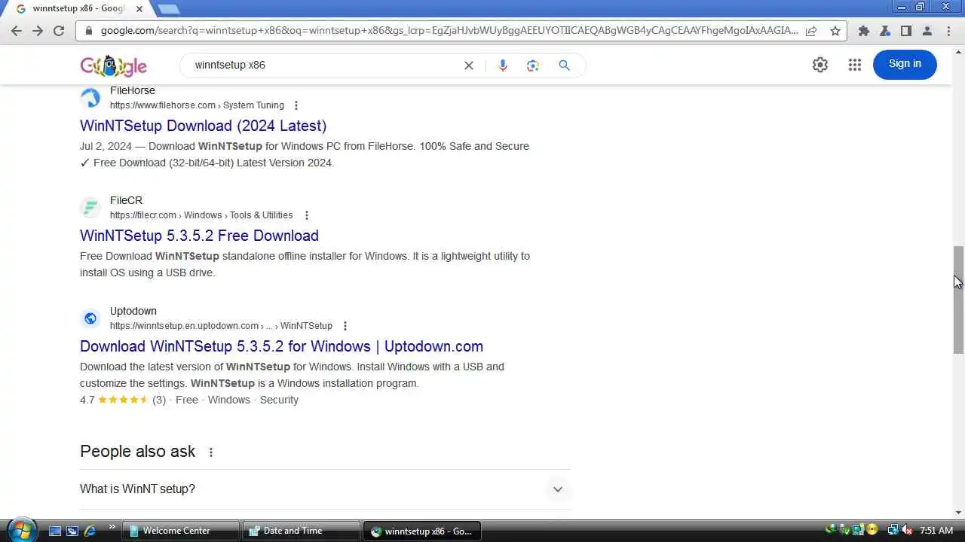Go back using browser back arrow
The image size is (965, 542).
[17, 31]
